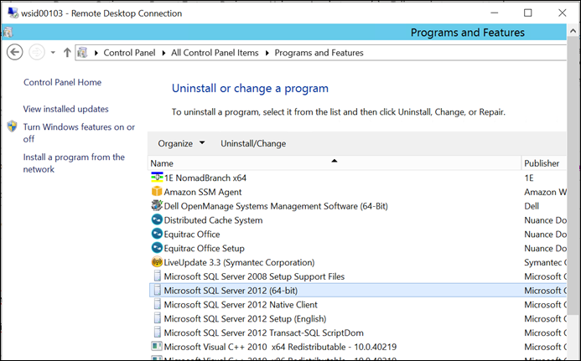Viewport: 581px width, 361px height.
Task: Click the SQL Server 2012 Transact-SQL ScriptDom icon
Action: coord(158,333)
